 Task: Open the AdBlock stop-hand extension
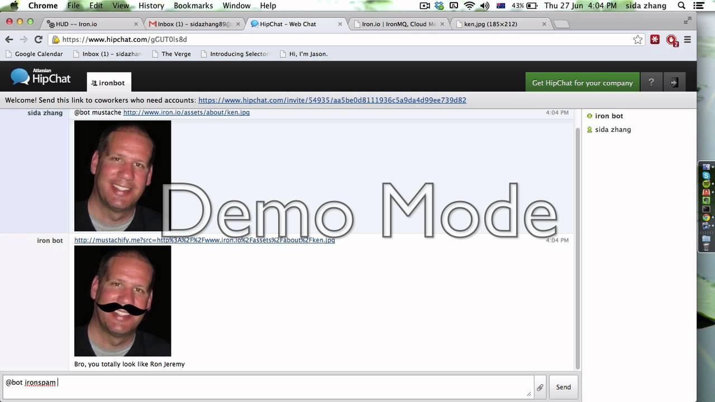[x=672, y=40]
